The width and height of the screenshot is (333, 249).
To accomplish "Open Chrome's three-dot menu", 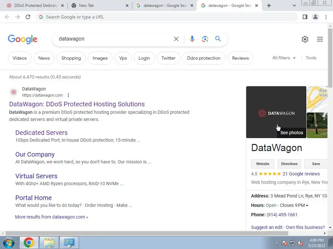I will coord(326,17).
